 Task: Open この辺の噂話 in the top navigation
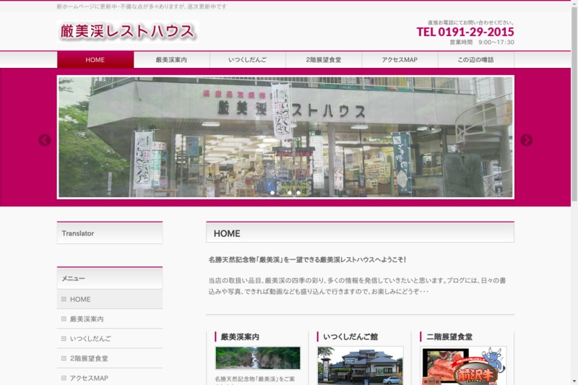[475, 60]
